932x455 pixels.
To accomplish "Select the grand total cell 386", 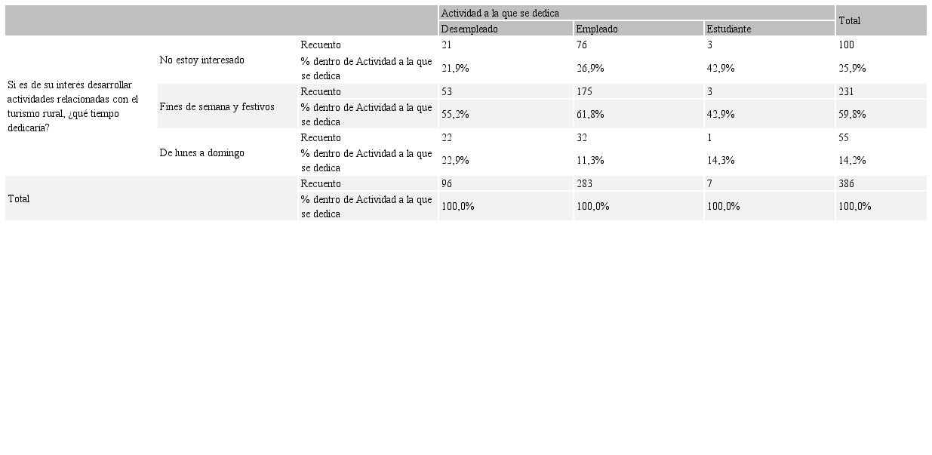I will click(846, 183).
